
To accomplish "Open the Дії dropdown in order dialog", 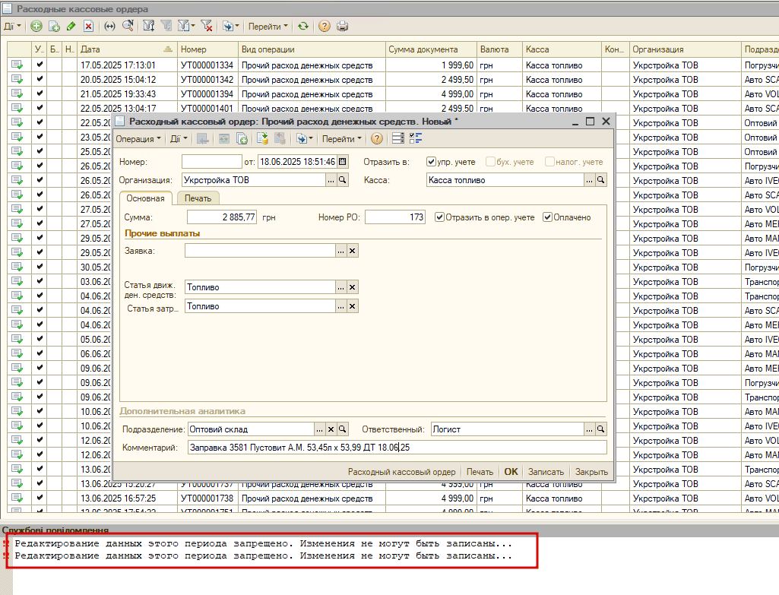I will (179, 139).
